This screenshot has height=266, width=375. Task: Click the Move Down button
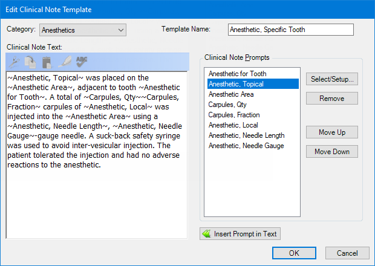point(331,152)
